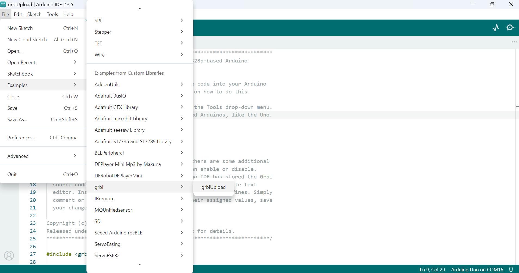Open the Sketch menu
519x273 pixels.
click(x=34, y=14)
